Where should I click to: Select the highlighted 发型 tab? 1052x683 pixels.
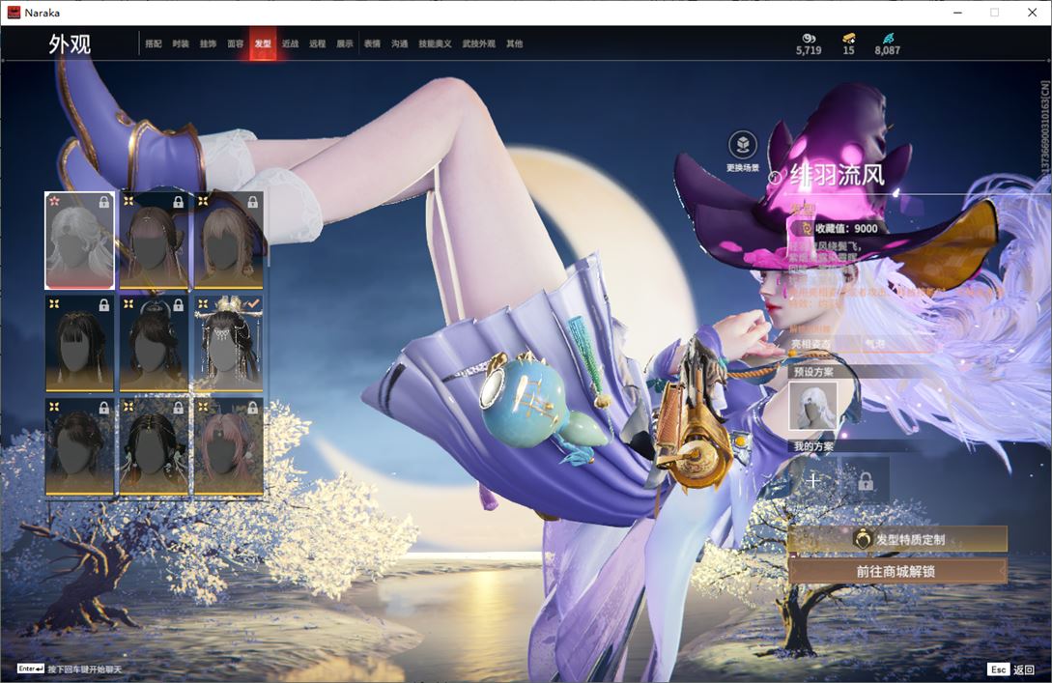tap(263, 43)
